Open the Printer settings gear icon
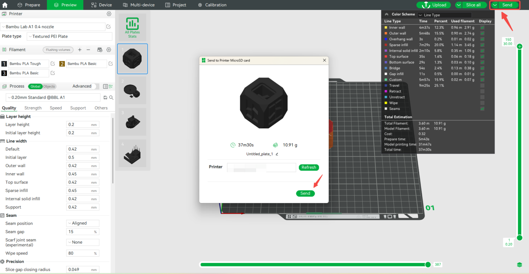This screenshot has width=529, height=274. 109,14
